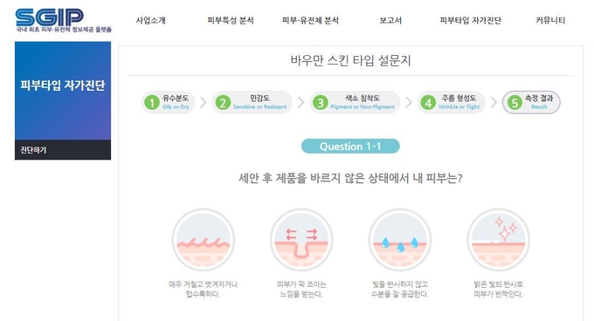Open the 커뮤니티 menu
Screen dimensions: 594x321
coord(550,20)
